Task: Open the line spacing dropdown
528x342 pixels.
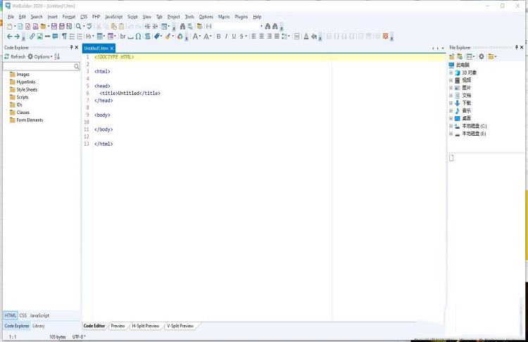Action: (286, 37)
